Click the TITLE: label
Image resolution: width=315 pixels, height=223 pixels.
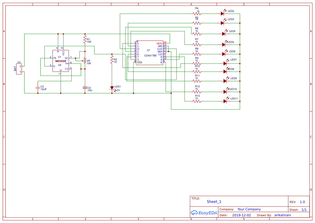point(196,198)
